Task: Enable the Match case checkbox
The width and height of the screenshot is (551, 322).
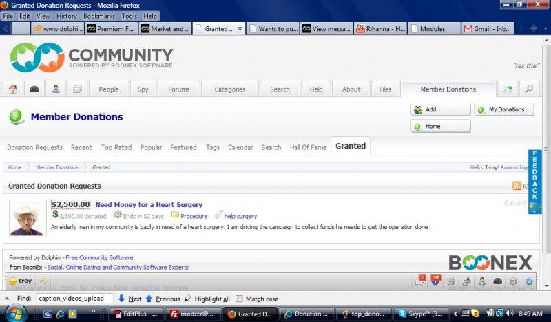Action: pos(239,299)
